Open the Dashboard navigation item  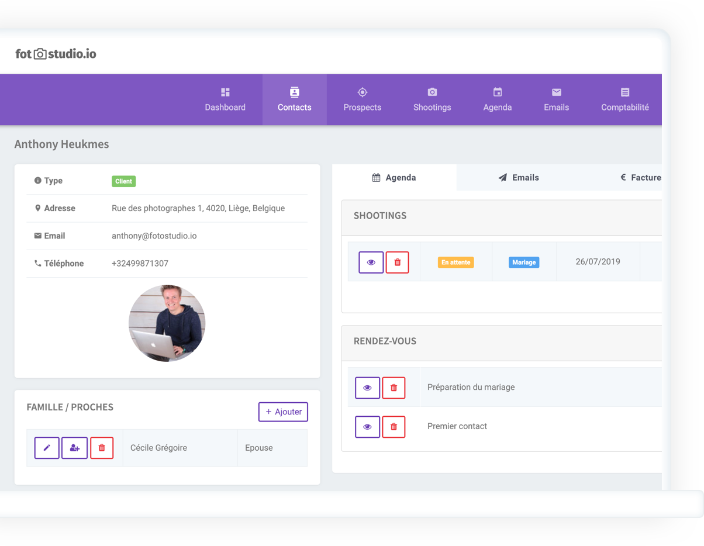tap(225, 100)
